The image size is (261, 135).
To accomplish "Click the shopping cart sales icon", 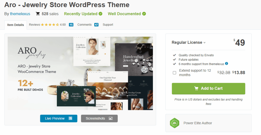I will point(38,14).
